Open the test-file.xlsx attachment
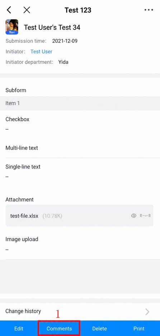The height and width of the screenshot is (336, 160). (x=24, y=216)
